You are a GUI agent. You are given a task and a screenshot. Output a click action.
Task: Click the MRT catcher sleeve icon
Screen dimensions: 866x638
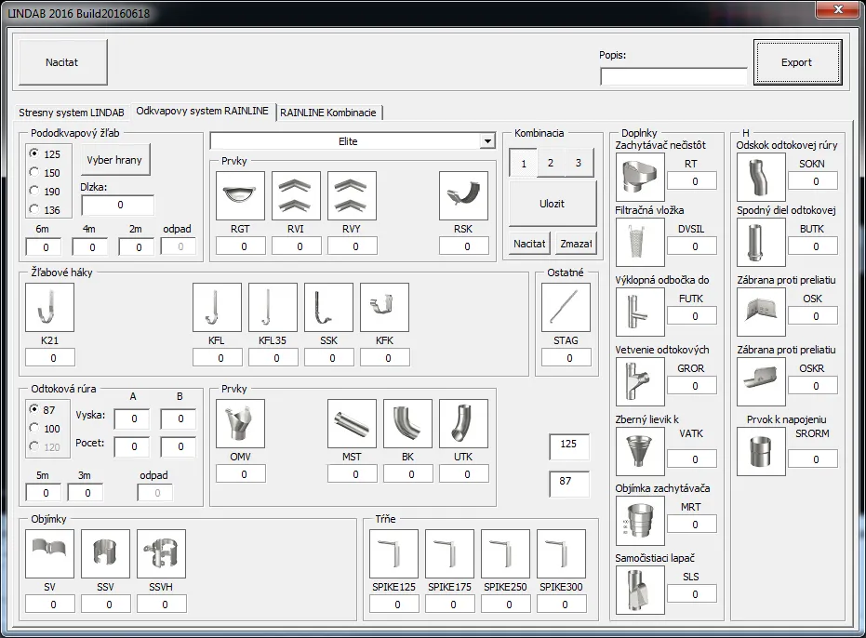click(640, 520)
